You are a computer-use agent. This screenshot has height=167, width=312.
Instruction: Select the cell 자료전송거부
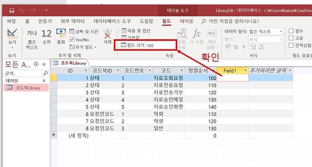169,92
